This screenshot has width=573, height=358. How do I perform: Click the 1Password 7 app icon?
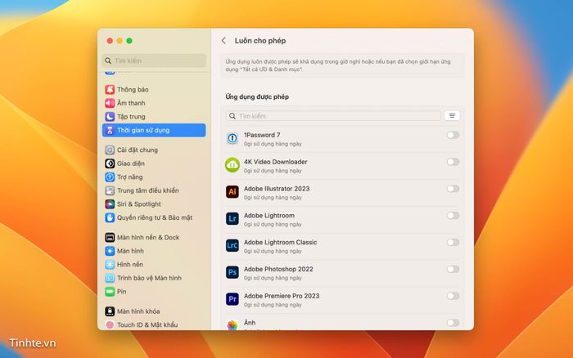click(x=232, y=138)
